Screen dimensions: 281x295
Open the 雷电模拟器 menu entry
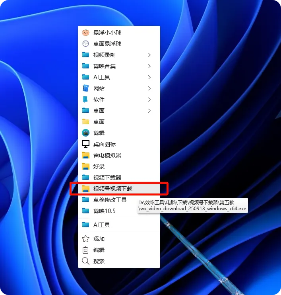pos(119,155)
